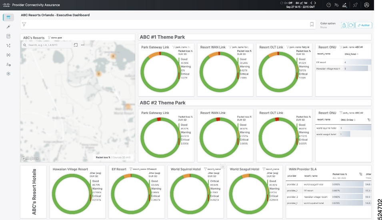Open the user profile icon in the top bar
382x220 pixels.
[366, 5]
